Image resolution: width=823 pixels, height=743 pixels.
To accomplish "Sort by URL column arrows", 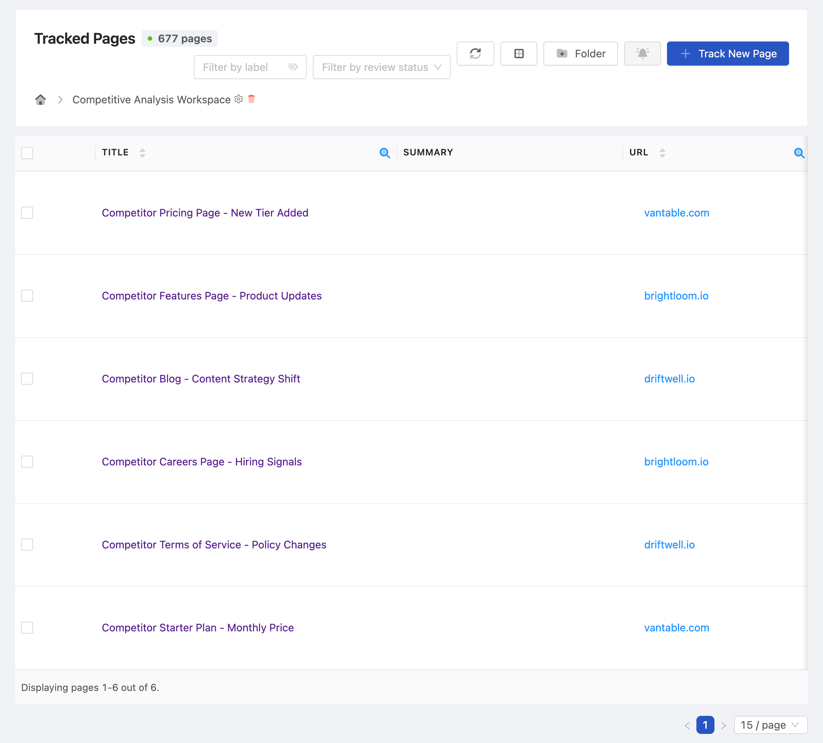I will pyautogui.click(x=662, y=153).
